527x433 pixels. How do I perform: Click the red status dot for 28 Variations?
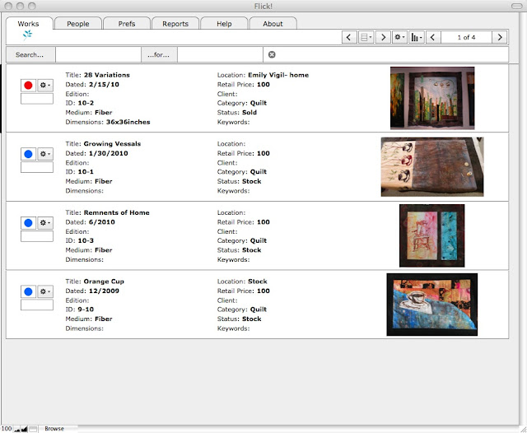(x=28, y=86)
